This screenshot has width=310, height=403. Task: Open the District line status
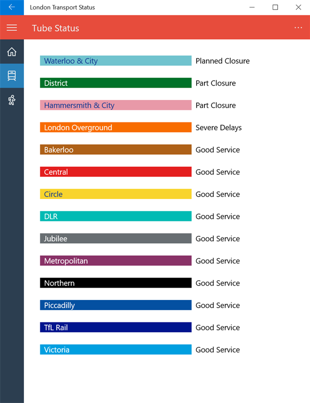pos(115,83)
